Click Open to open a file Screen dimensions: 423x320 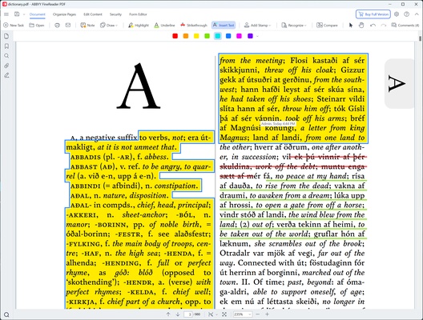click(36, 25)
